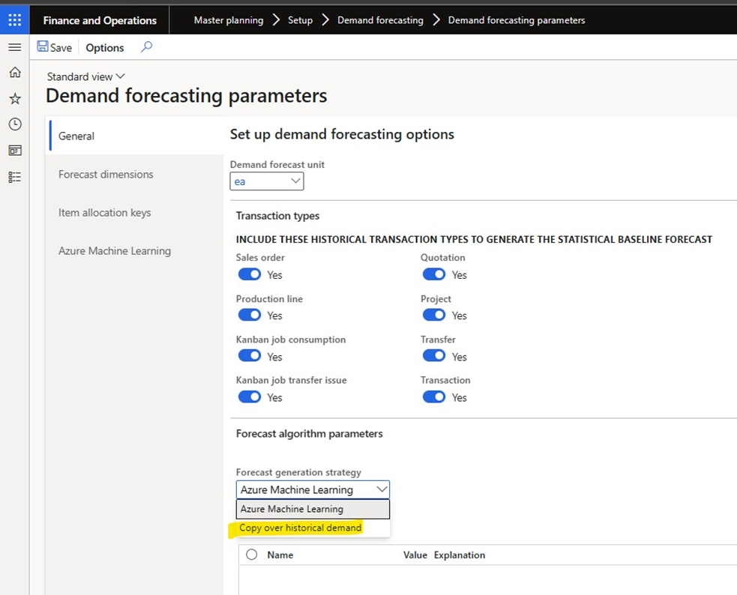Image resolution: width=737 pixels, height=595 pixels.
Task: Open the Item allocation keys tab
Action: pyautogui.click(x=134, y=213)
